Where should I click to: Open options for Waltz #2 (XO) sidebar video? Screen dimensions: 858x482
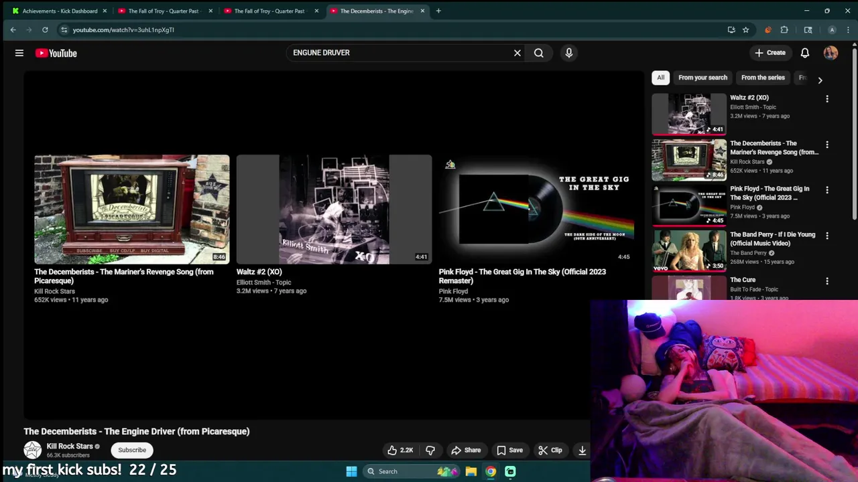827,99
